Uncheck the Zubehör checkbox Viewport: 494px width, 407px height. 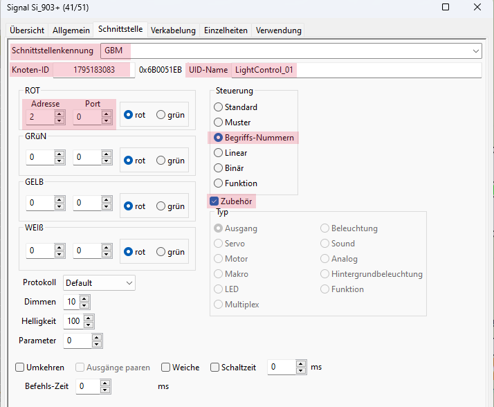[x=214, y=201]
